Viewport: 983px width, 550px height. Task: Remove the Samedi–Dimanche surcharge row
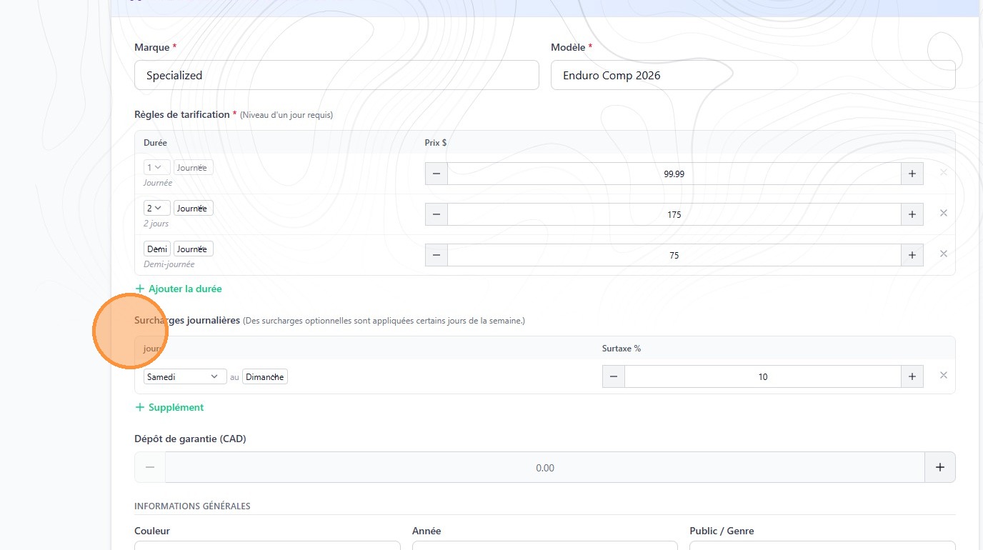pos(943,375)
